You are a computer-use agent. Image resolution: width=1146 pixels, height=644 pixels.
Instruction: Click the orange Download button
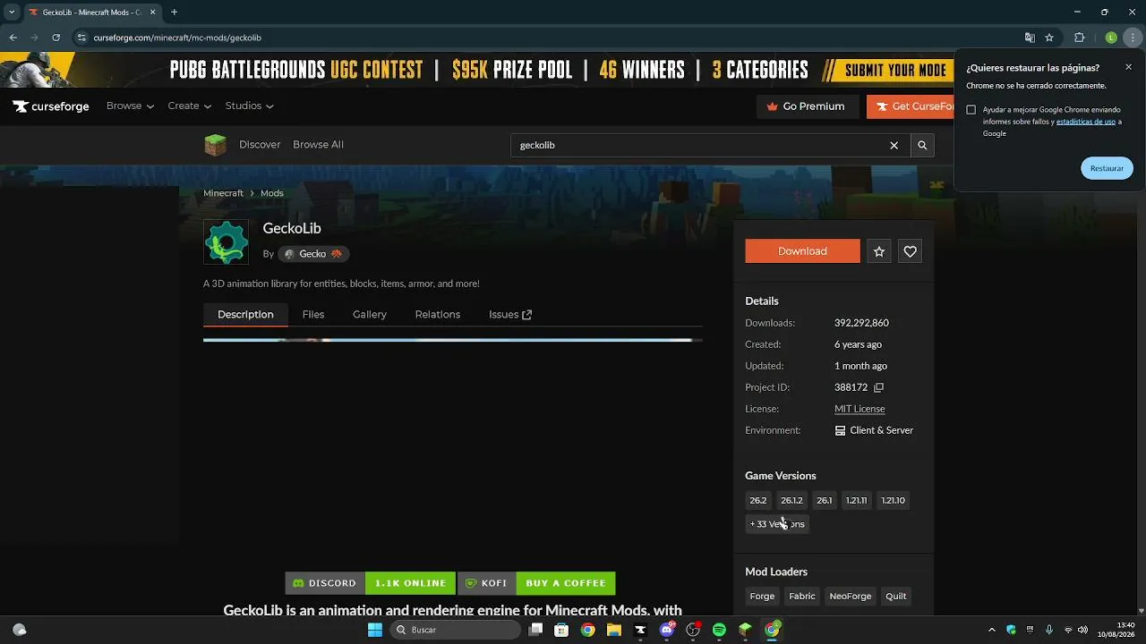802,251
